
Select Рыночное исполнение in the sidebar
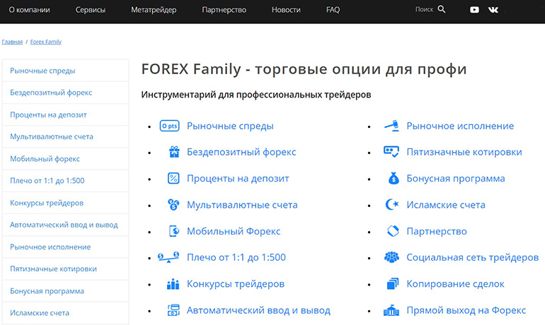tap(65, 247)
